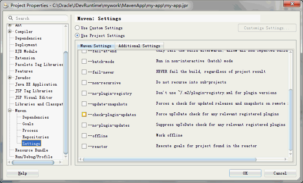Tick the --fail-at-end checkbox

point(84,51)
